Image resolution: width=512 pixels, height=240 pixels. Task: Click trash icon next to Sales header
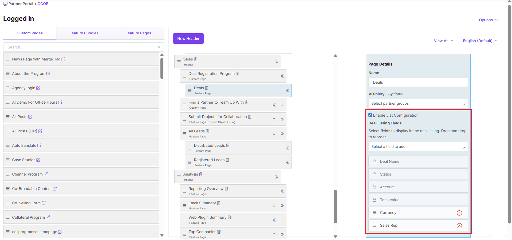point(195,59)
